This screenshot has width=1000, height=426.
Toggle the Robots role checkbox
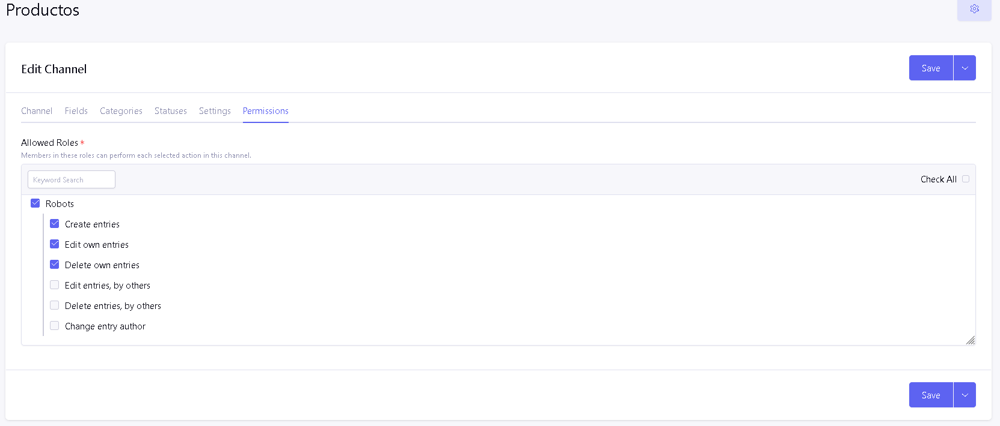pyautogui.click(x=35, y=203)
